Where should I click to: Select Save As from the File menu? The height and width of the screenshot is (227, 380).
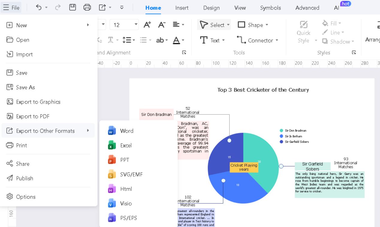coord(49,87)
